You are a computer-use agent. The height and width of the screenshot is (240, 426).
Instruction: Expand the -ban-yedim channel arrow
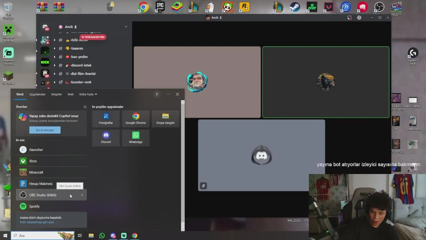click(55, 57)
